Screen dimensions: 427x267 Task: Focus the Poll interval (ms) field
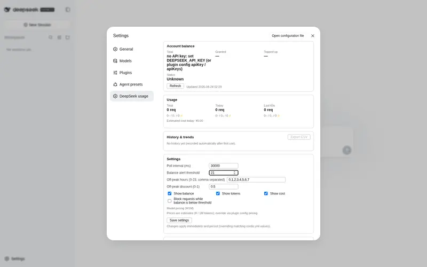click(224, 166)
